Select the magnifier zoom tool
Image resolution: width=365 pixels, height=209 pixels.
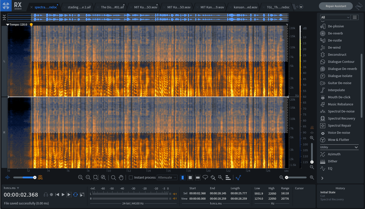pyautogui.click(x=113, y=178)
